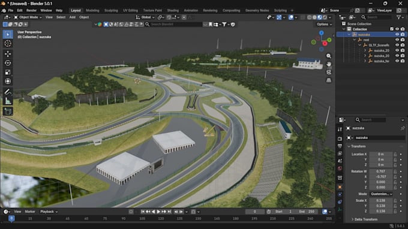The height and width of the screenshot is (229, 408).
Task: Open the viewport View menu
Action: pyautogui.click(x=49, y=17)
